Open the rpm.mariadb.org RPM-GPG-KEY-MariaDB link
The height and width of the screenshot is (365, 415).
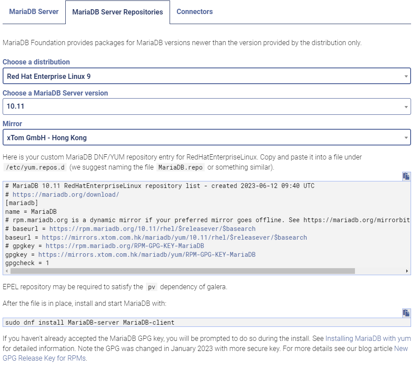[x=124, y=246]
